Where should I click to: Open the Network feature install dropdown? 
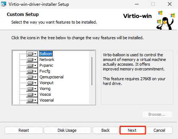32,60
